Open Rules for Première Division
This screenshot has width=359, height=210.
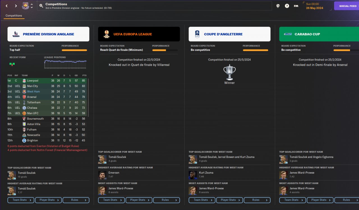76,200
